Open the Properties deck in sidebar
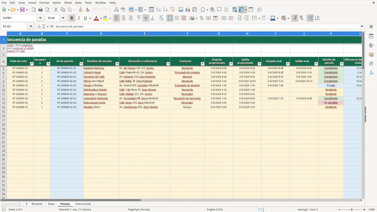The image size is (377, 212). [x=371, y=36]
